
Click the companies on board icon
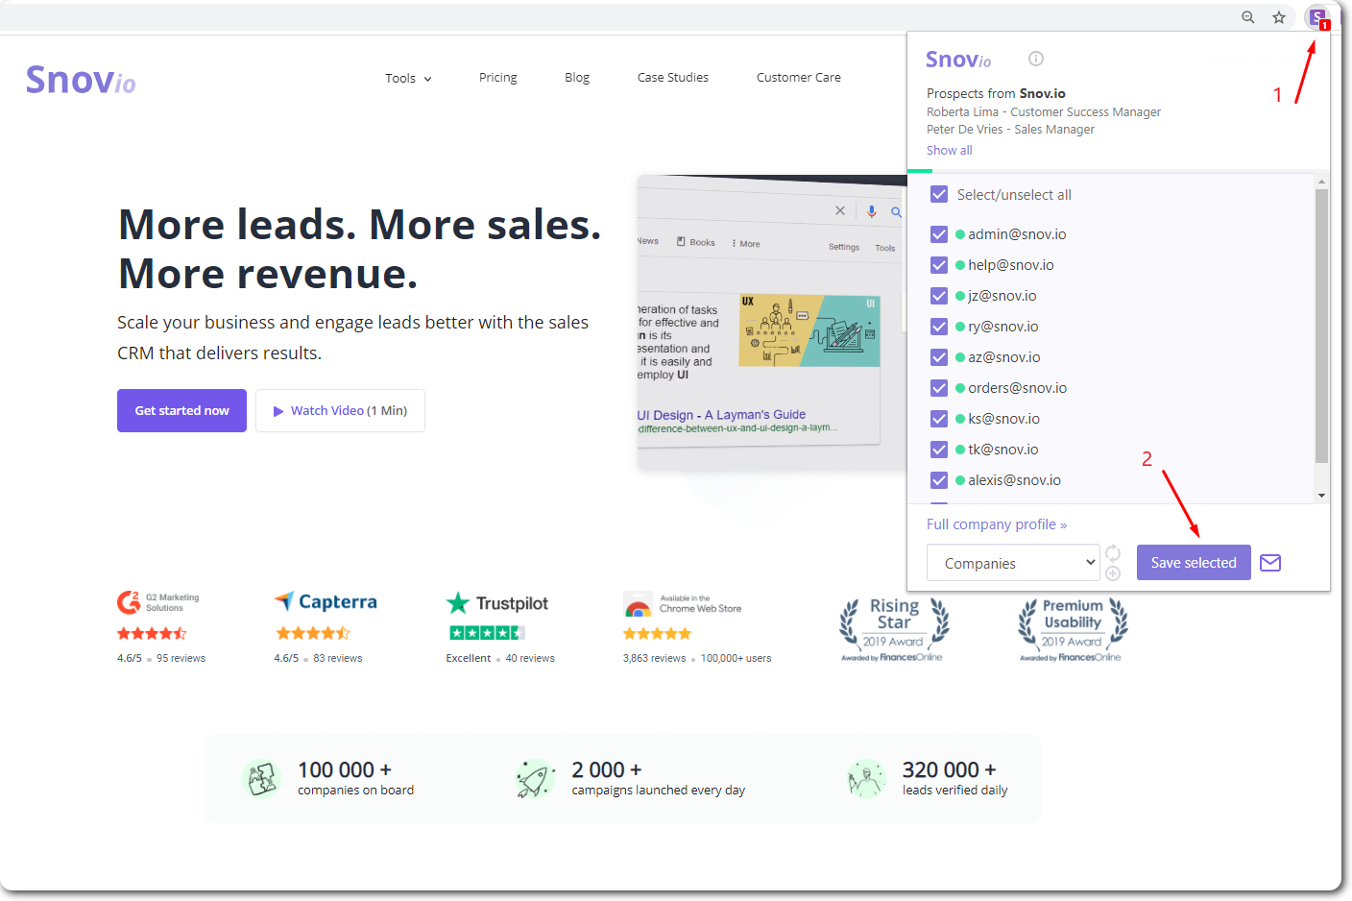(261, 779)
